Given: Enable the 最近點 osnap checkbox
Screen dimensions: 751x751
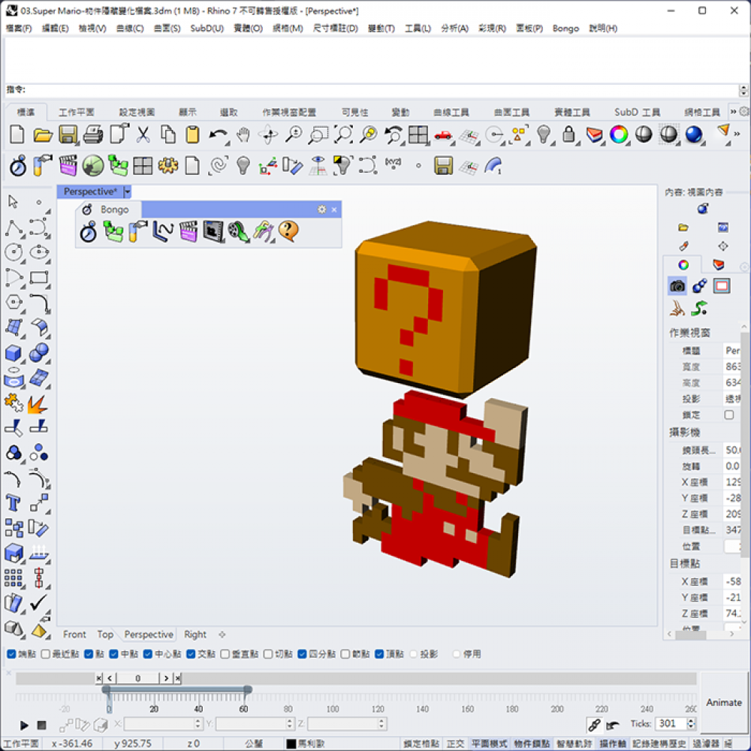Looking at the screenshot, I should click(x=46, y=654).
